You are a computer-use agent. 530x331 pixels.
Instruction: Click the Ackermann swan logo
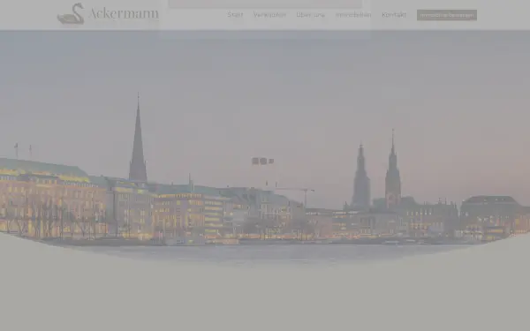tap(108, 14)
